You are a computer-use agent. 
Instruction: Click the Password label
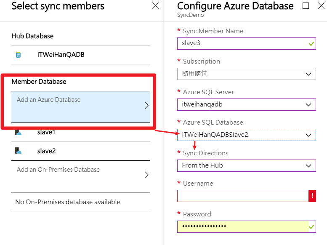197,214
